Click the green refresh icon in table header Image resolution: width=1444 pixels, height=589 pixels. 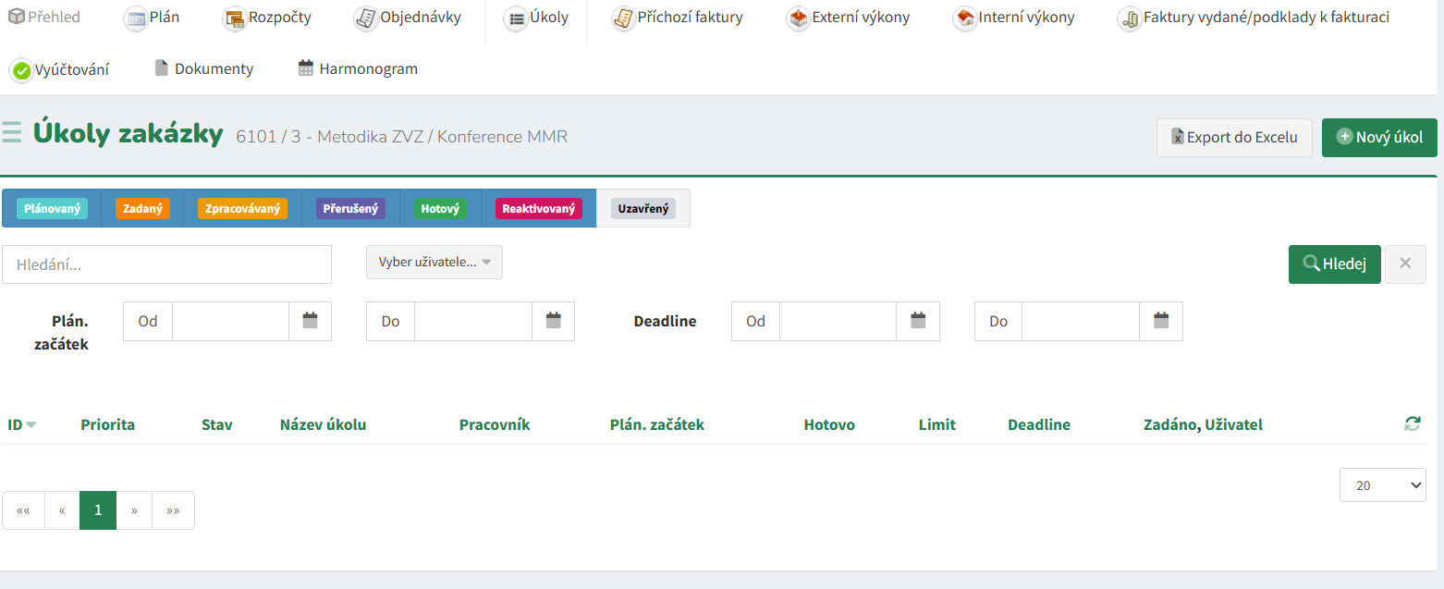coord(1412,424)
